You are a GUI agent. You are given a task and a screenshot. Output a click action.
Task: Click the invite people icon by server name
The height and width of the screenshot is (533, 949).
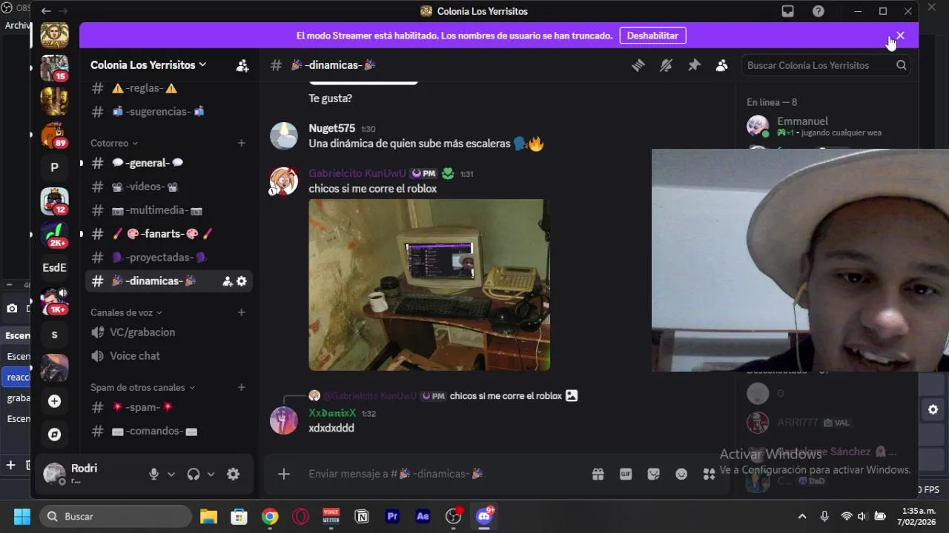[x=242, y=65]
